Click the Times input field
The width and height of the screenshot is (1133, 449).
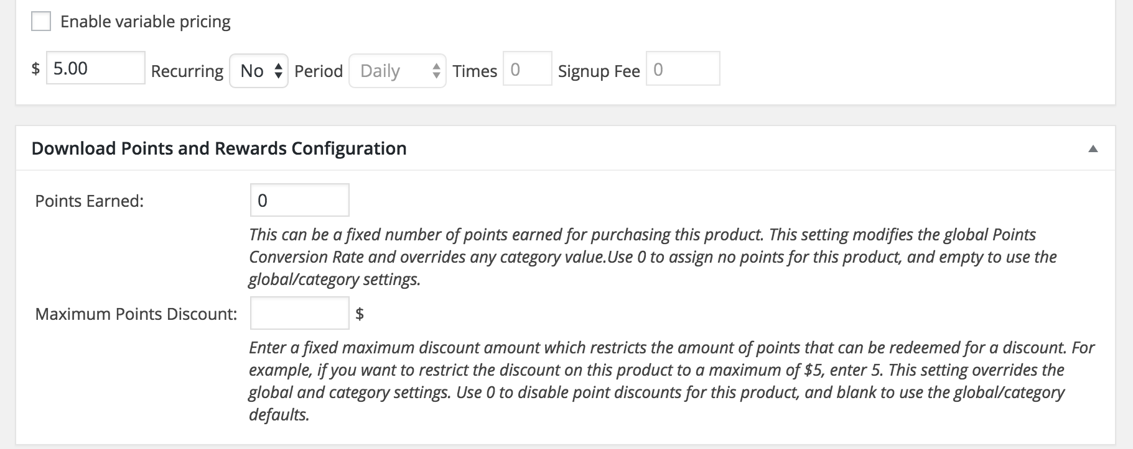tap(526, 69)
